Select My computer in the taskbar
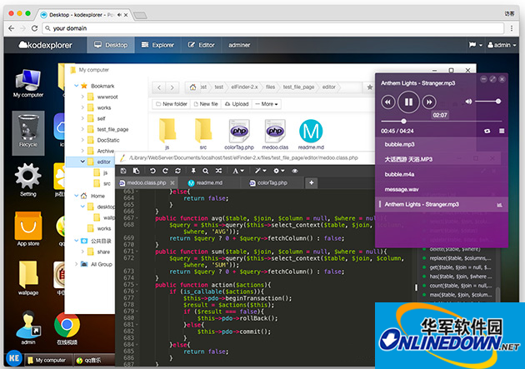Viewport: 525px width, 369px height. 47,361
